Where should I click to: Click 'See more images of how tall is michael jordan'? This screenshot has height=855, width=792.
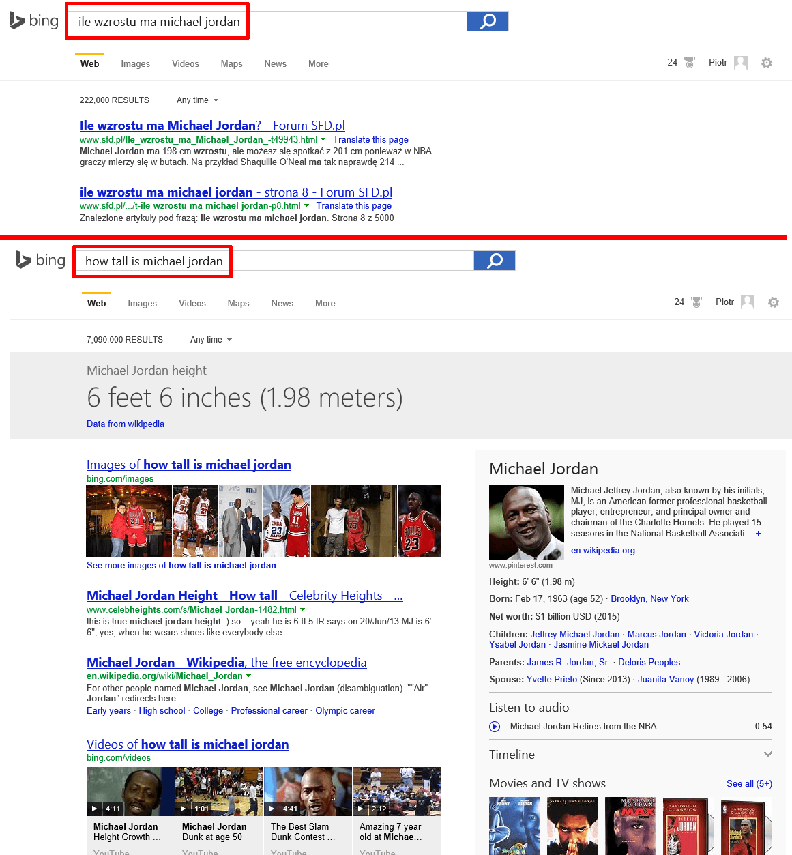pos(181,565)
